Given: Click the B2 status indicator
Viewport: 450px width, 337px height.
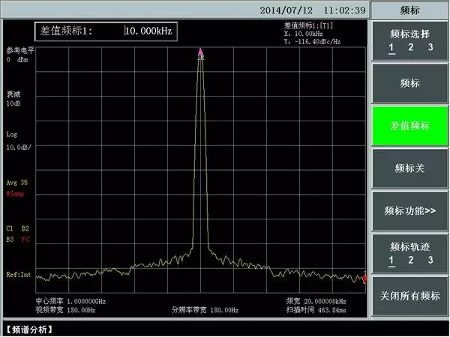Looking at the screenshot, I should coord(25,228).
